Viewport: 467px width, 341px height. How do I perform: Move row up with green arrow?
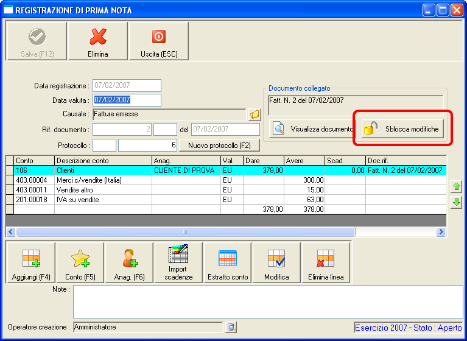pos(456,187)
